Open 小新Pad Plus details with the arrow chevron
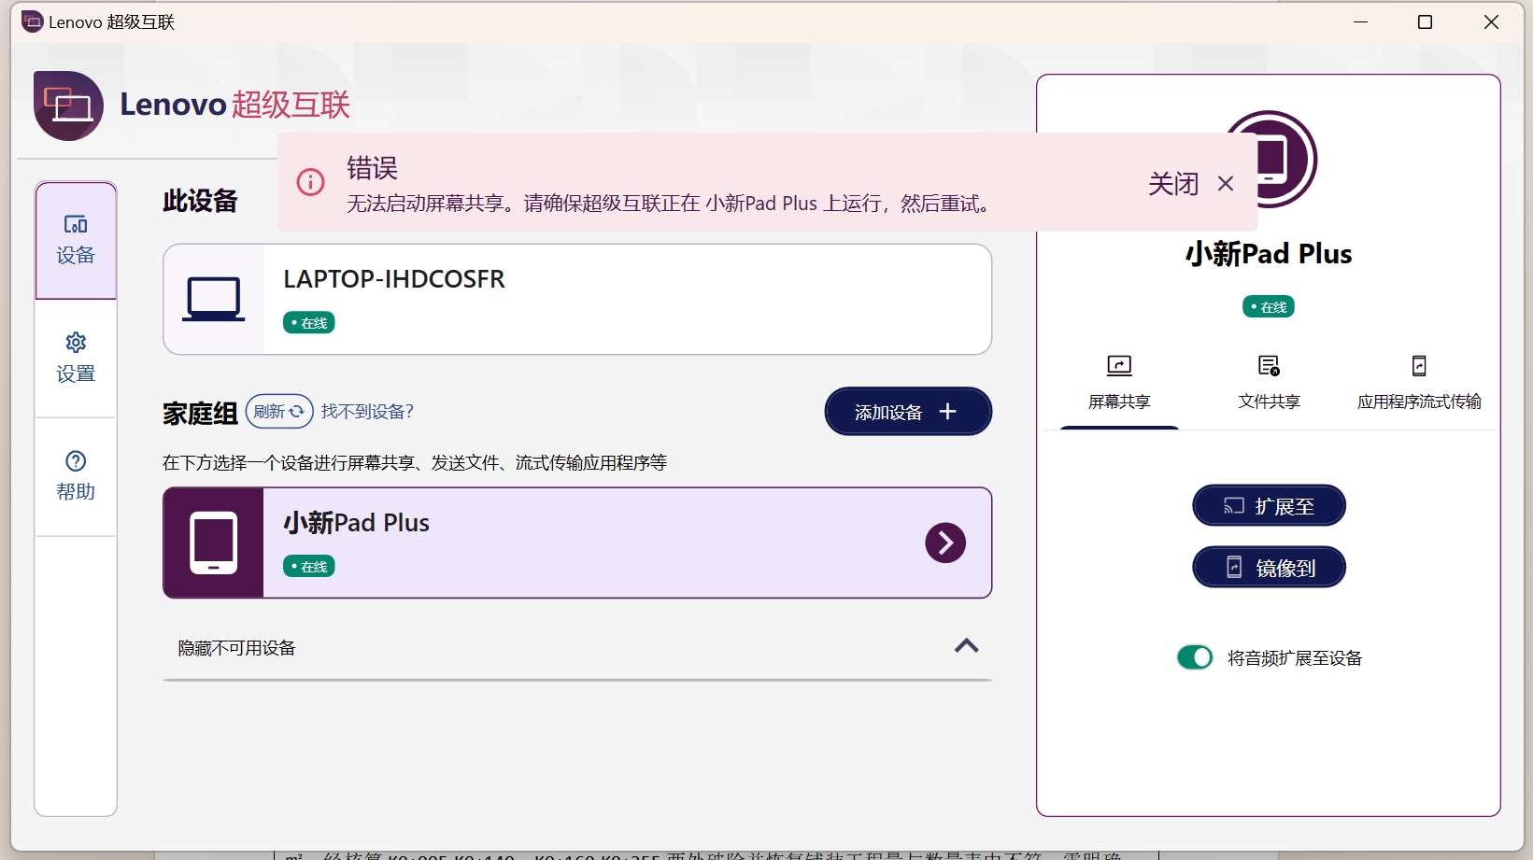1533x860 pixels. coord(945,543)
